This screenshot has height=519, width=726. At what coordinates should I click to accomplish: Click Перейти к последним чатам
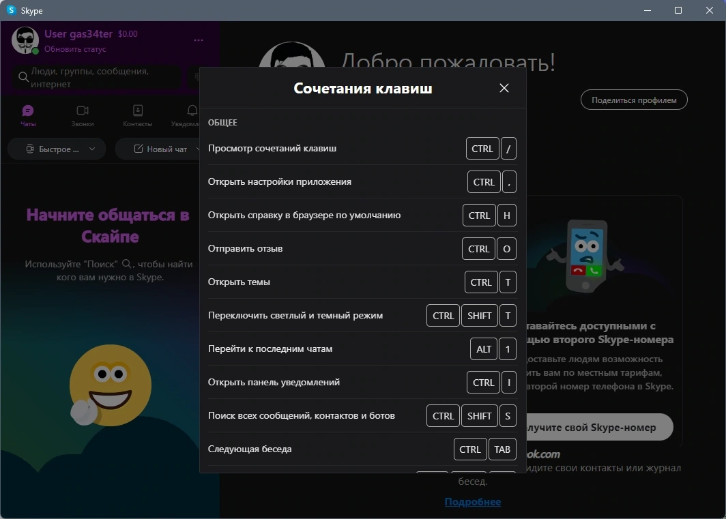pos(362,349)
